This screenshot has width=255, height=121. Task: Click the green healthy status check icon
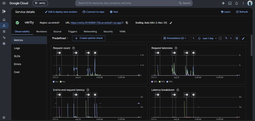[x=17, y=23]
